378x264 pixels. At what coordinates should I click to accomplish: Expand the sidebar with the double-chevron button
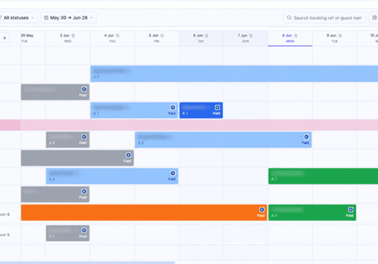(x=4, y=38)
